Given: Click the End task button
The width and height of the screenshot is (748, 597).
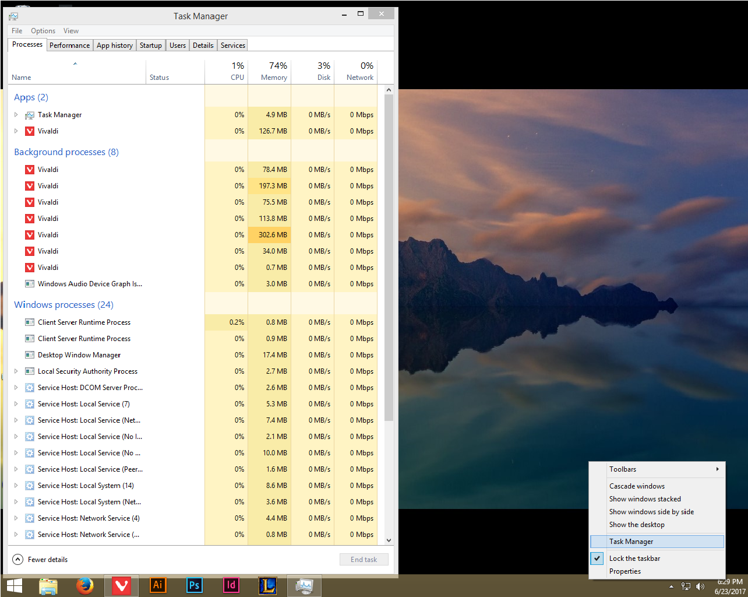Looking at the screenshot, I should pyautogui.click(x=364, y=560).
